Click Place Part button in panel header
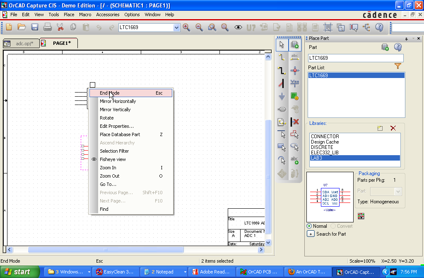The width and height of the screenshot is (424, 278). coord(385,47)
